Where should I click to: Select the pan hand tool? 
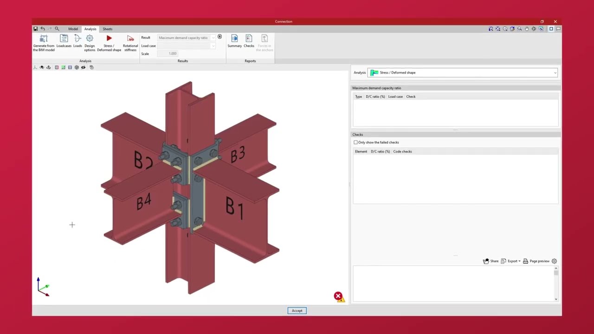[x=527, y=29]
